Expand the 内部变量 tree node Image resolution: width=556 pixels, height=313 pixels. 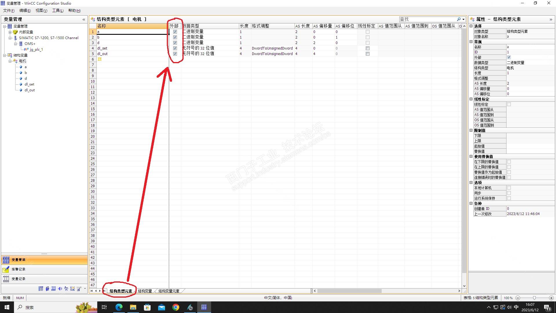tap(10, 32)
